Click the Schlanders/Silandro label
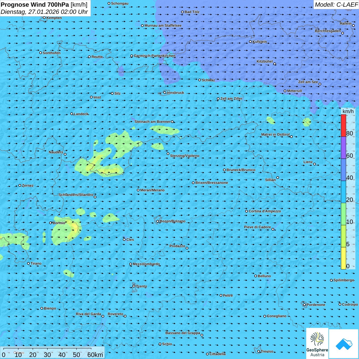 76,195
